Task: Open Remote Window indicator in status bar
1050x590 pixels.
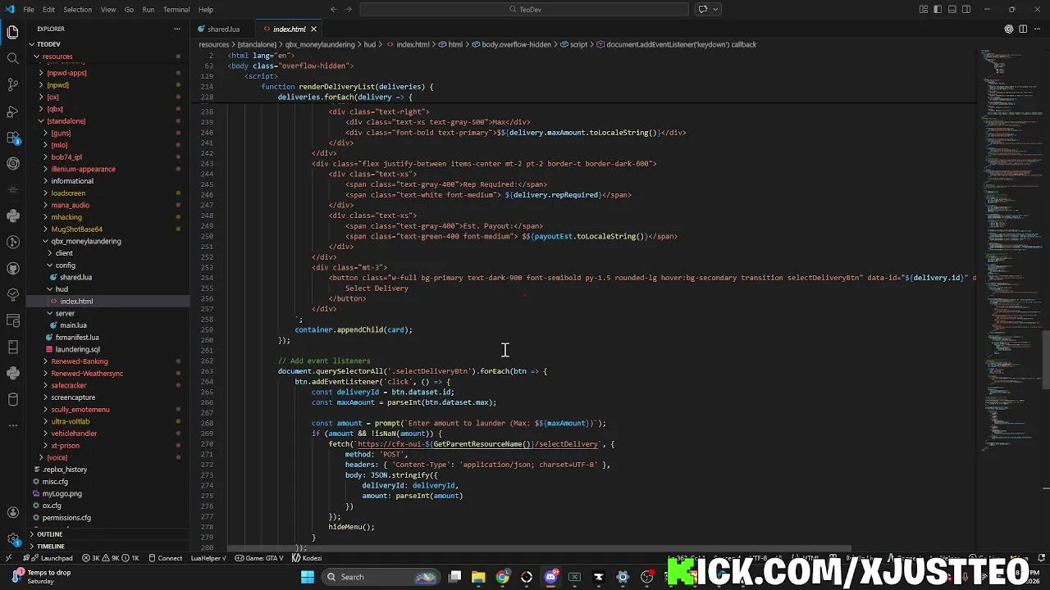Action: click(8, 558)
